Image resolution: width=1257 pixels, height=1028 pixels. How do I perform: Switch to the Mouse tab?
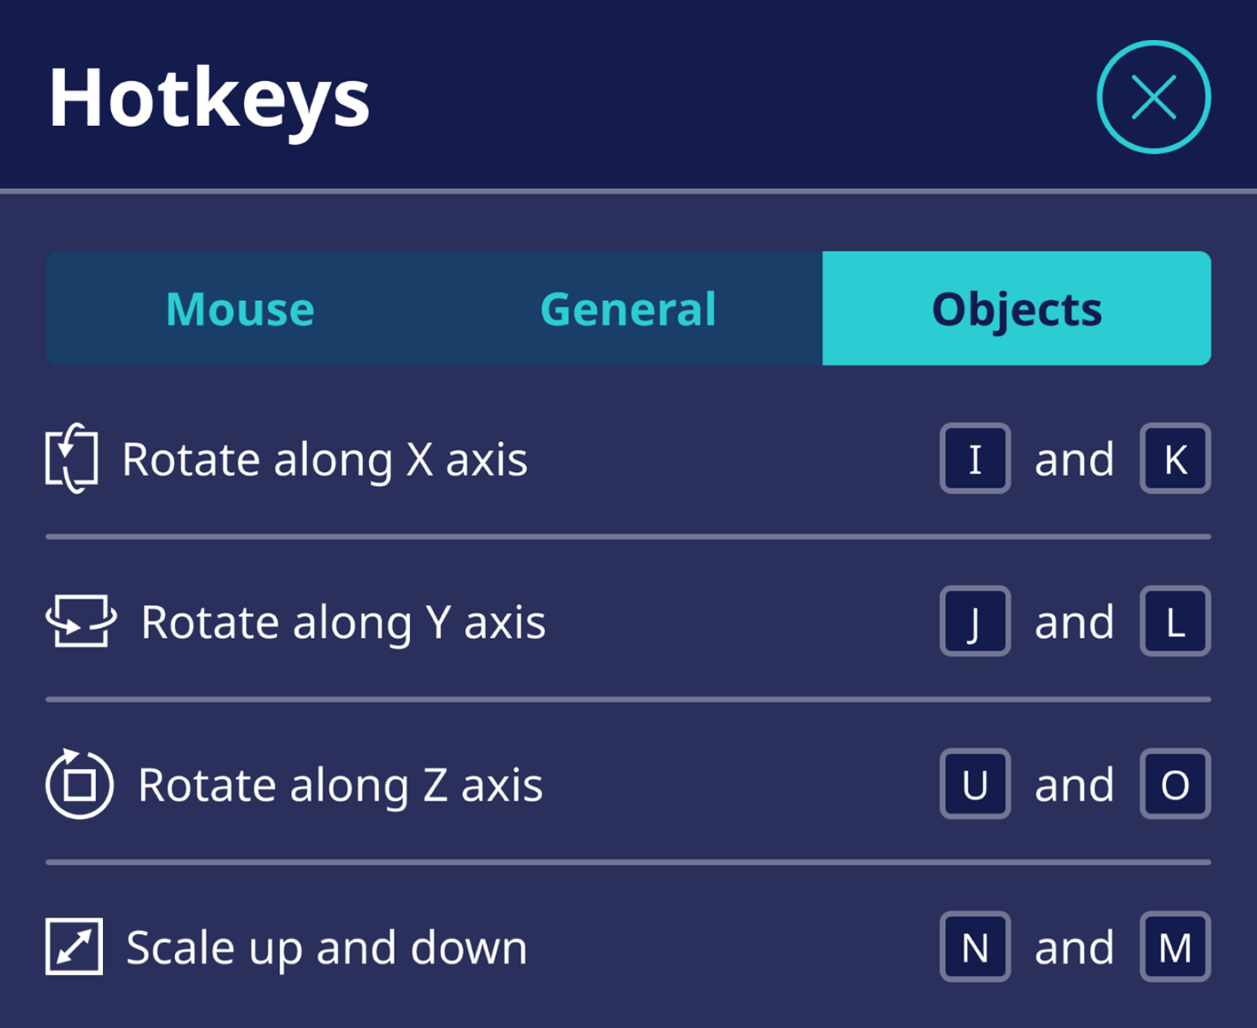tap(239, 308)
